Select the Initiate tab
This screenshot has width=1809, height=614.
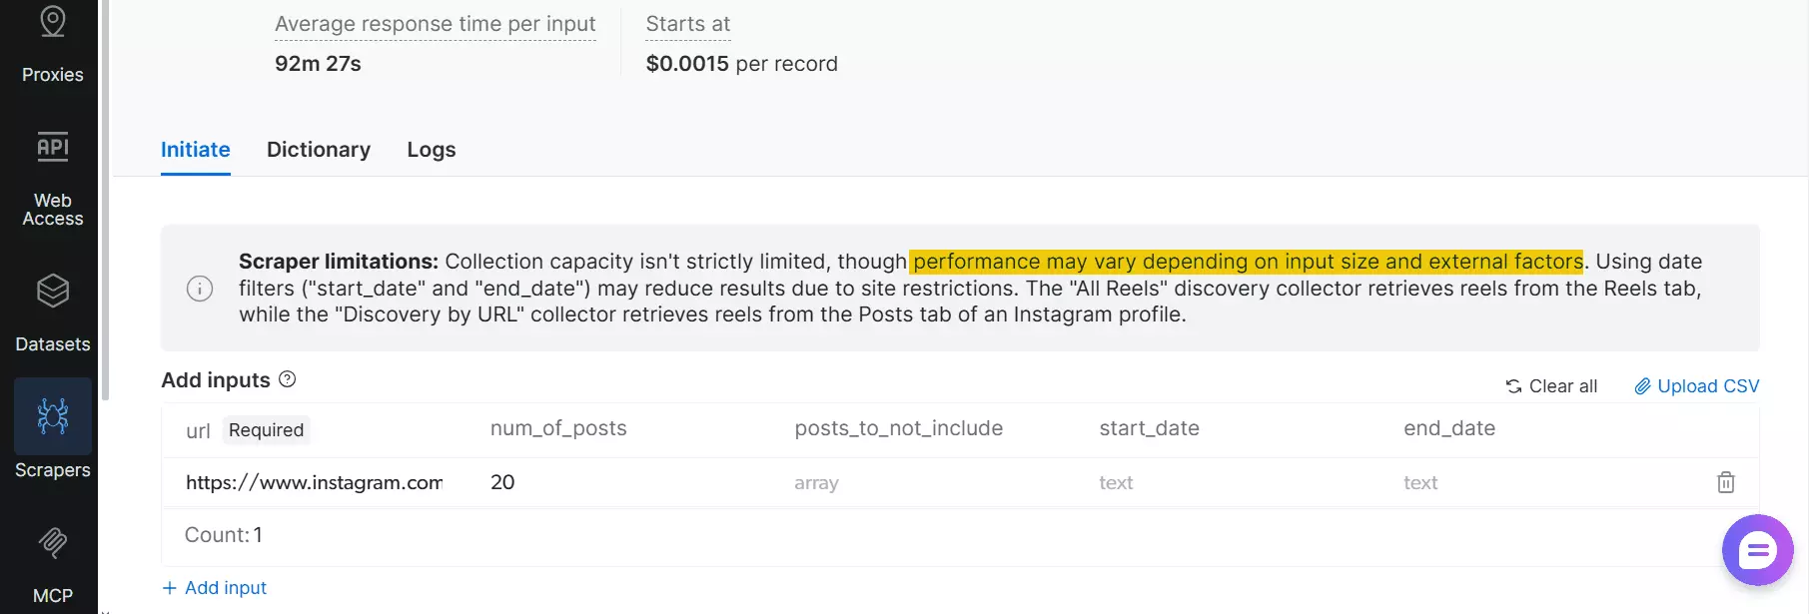(195, 149)
